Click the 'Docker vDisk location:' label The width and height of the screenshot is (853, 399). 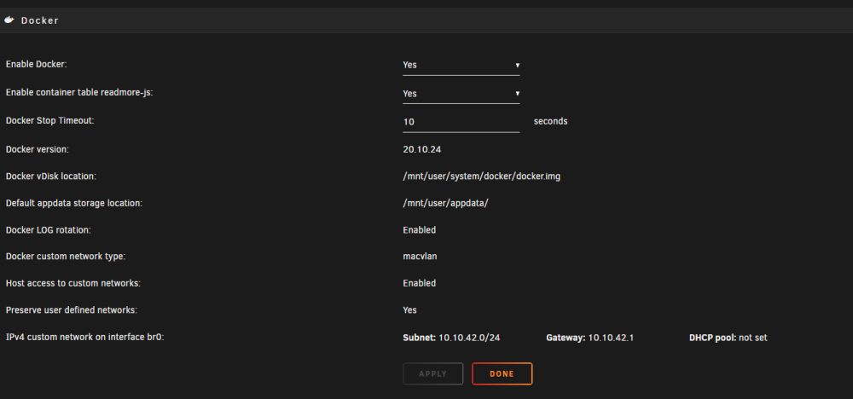click(50, 176)
